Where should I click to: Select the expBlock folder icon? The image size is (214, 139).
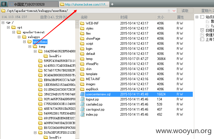[82, 89]
